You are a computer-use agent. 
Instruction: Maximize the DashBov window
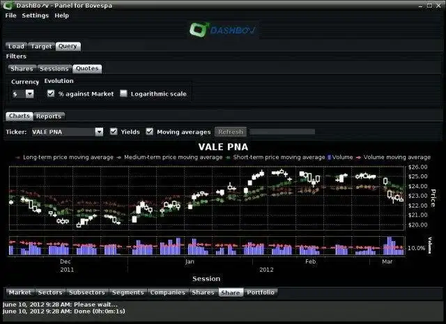point(429,6)
